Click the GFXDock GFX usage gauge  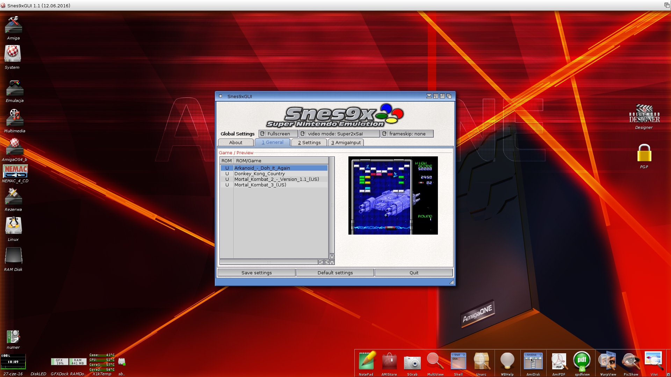click(59, 362)
